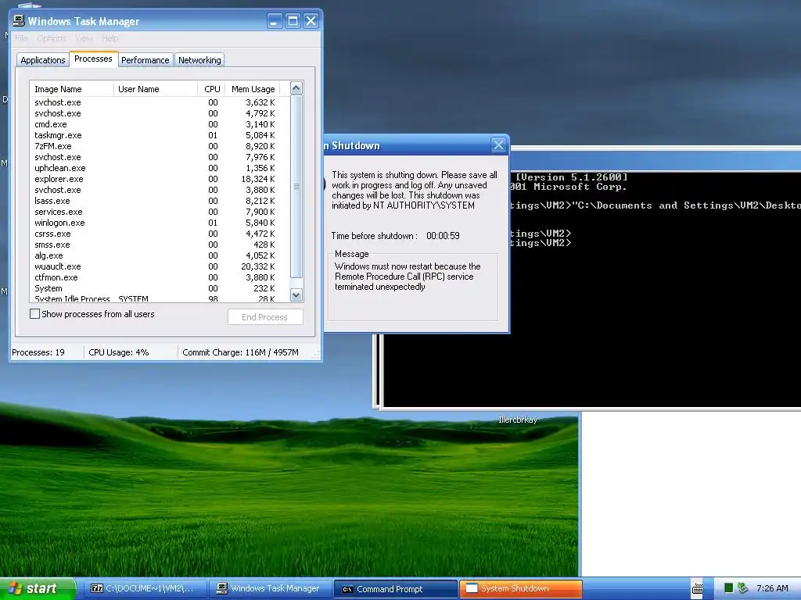Click Commit Charge status bar entry
Screen dimensions: 801x600
pos(240,352)
